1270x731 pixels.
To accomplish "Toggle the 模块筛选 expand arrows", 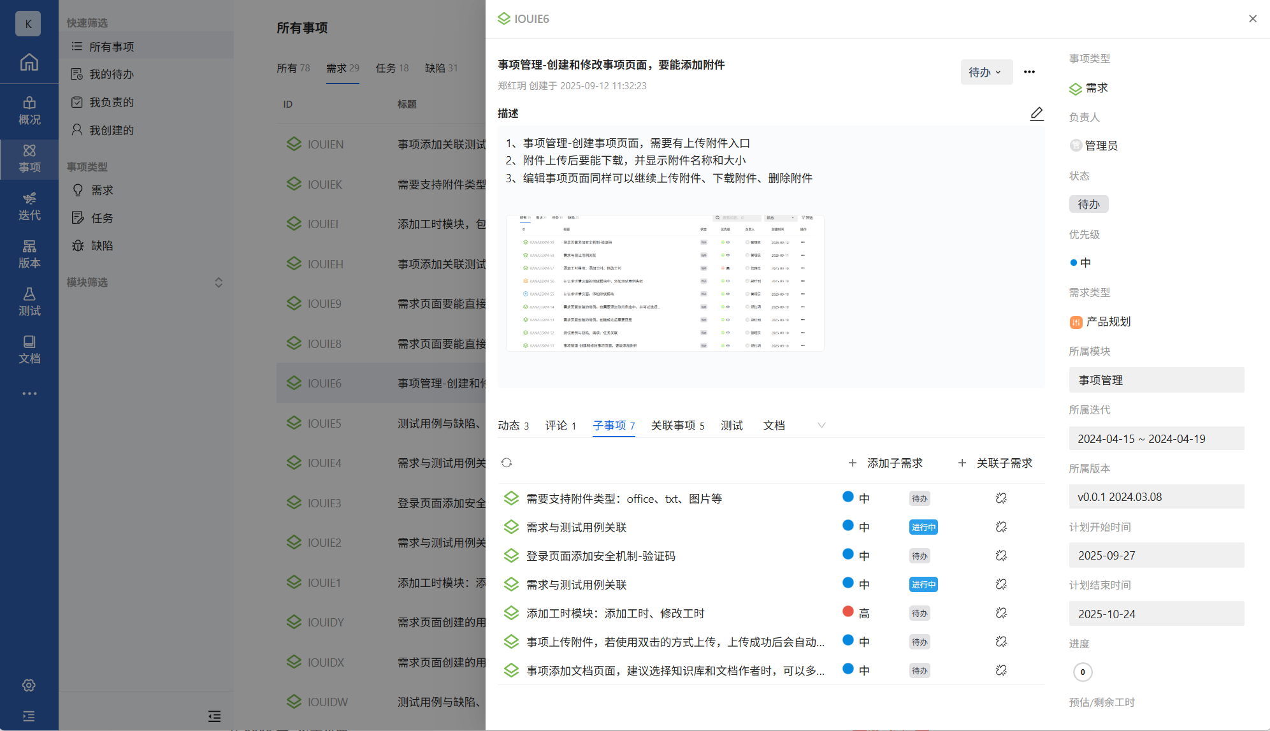I will coord(219,282).
